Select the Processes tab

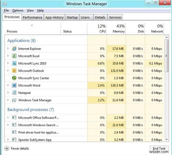pyautogui.click(x=12, y=17)
